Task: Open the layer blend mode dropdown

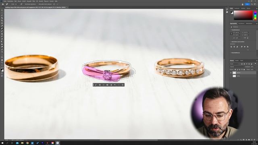Action: [237, 67]
